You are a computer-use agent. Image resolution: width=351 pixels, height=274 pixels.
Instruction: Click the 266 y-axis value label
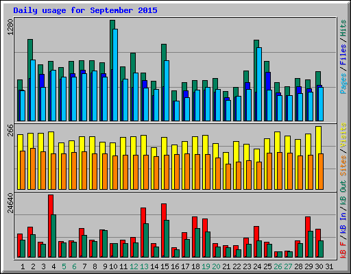click(10, 130)
